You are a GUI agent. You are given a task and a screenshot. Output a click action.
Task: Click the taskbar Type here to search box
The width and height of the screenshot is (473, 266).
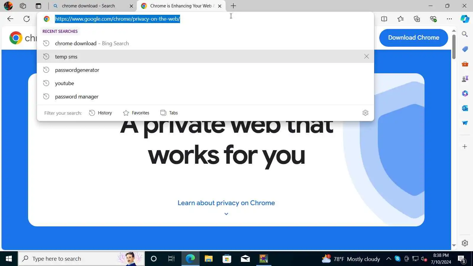point(81,259)
